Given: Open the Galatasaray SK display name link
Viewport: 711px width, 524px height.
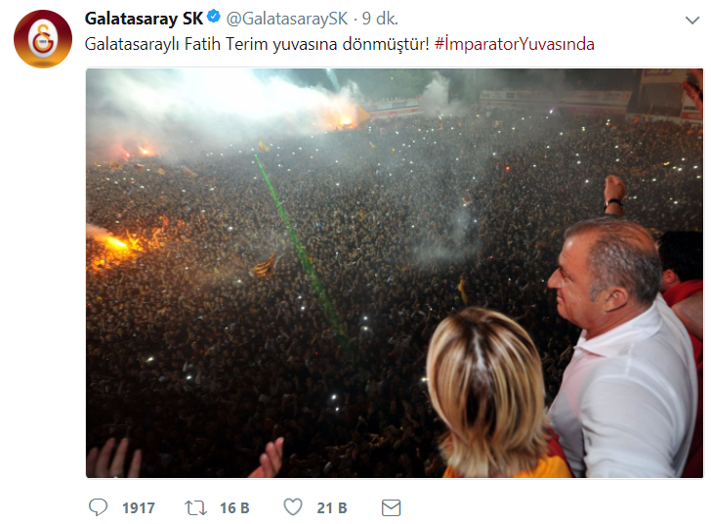Looking at the screenshot, I should [144, 19].
